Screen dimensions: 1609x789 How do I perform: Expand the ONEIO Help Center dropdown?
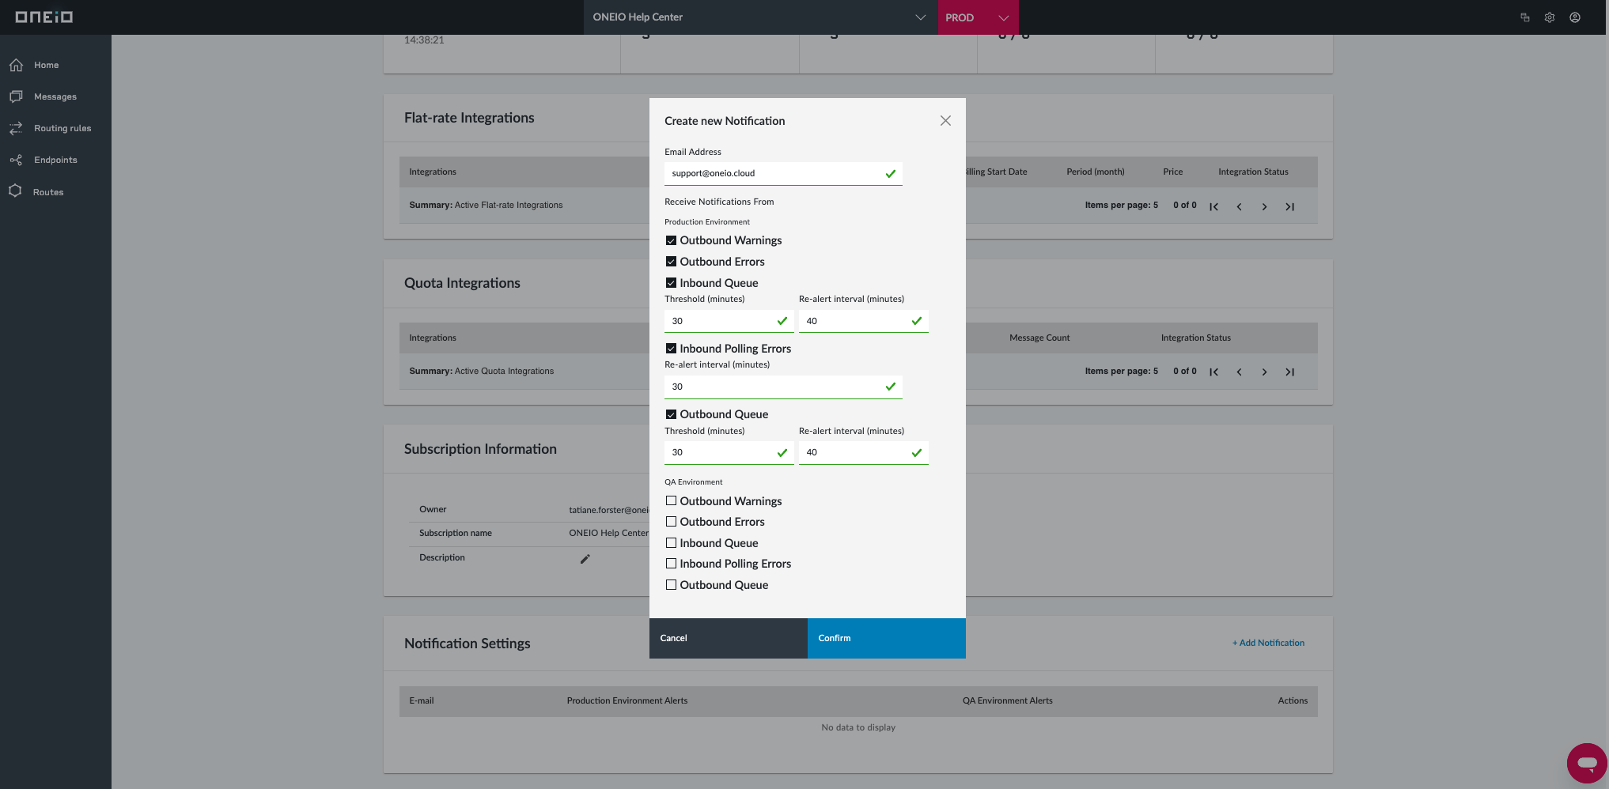tap(760, 17)
